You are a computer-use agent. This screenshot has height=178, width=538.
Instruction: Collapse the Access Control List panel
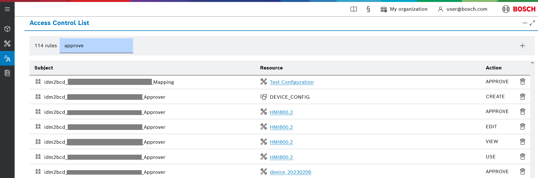525,23
